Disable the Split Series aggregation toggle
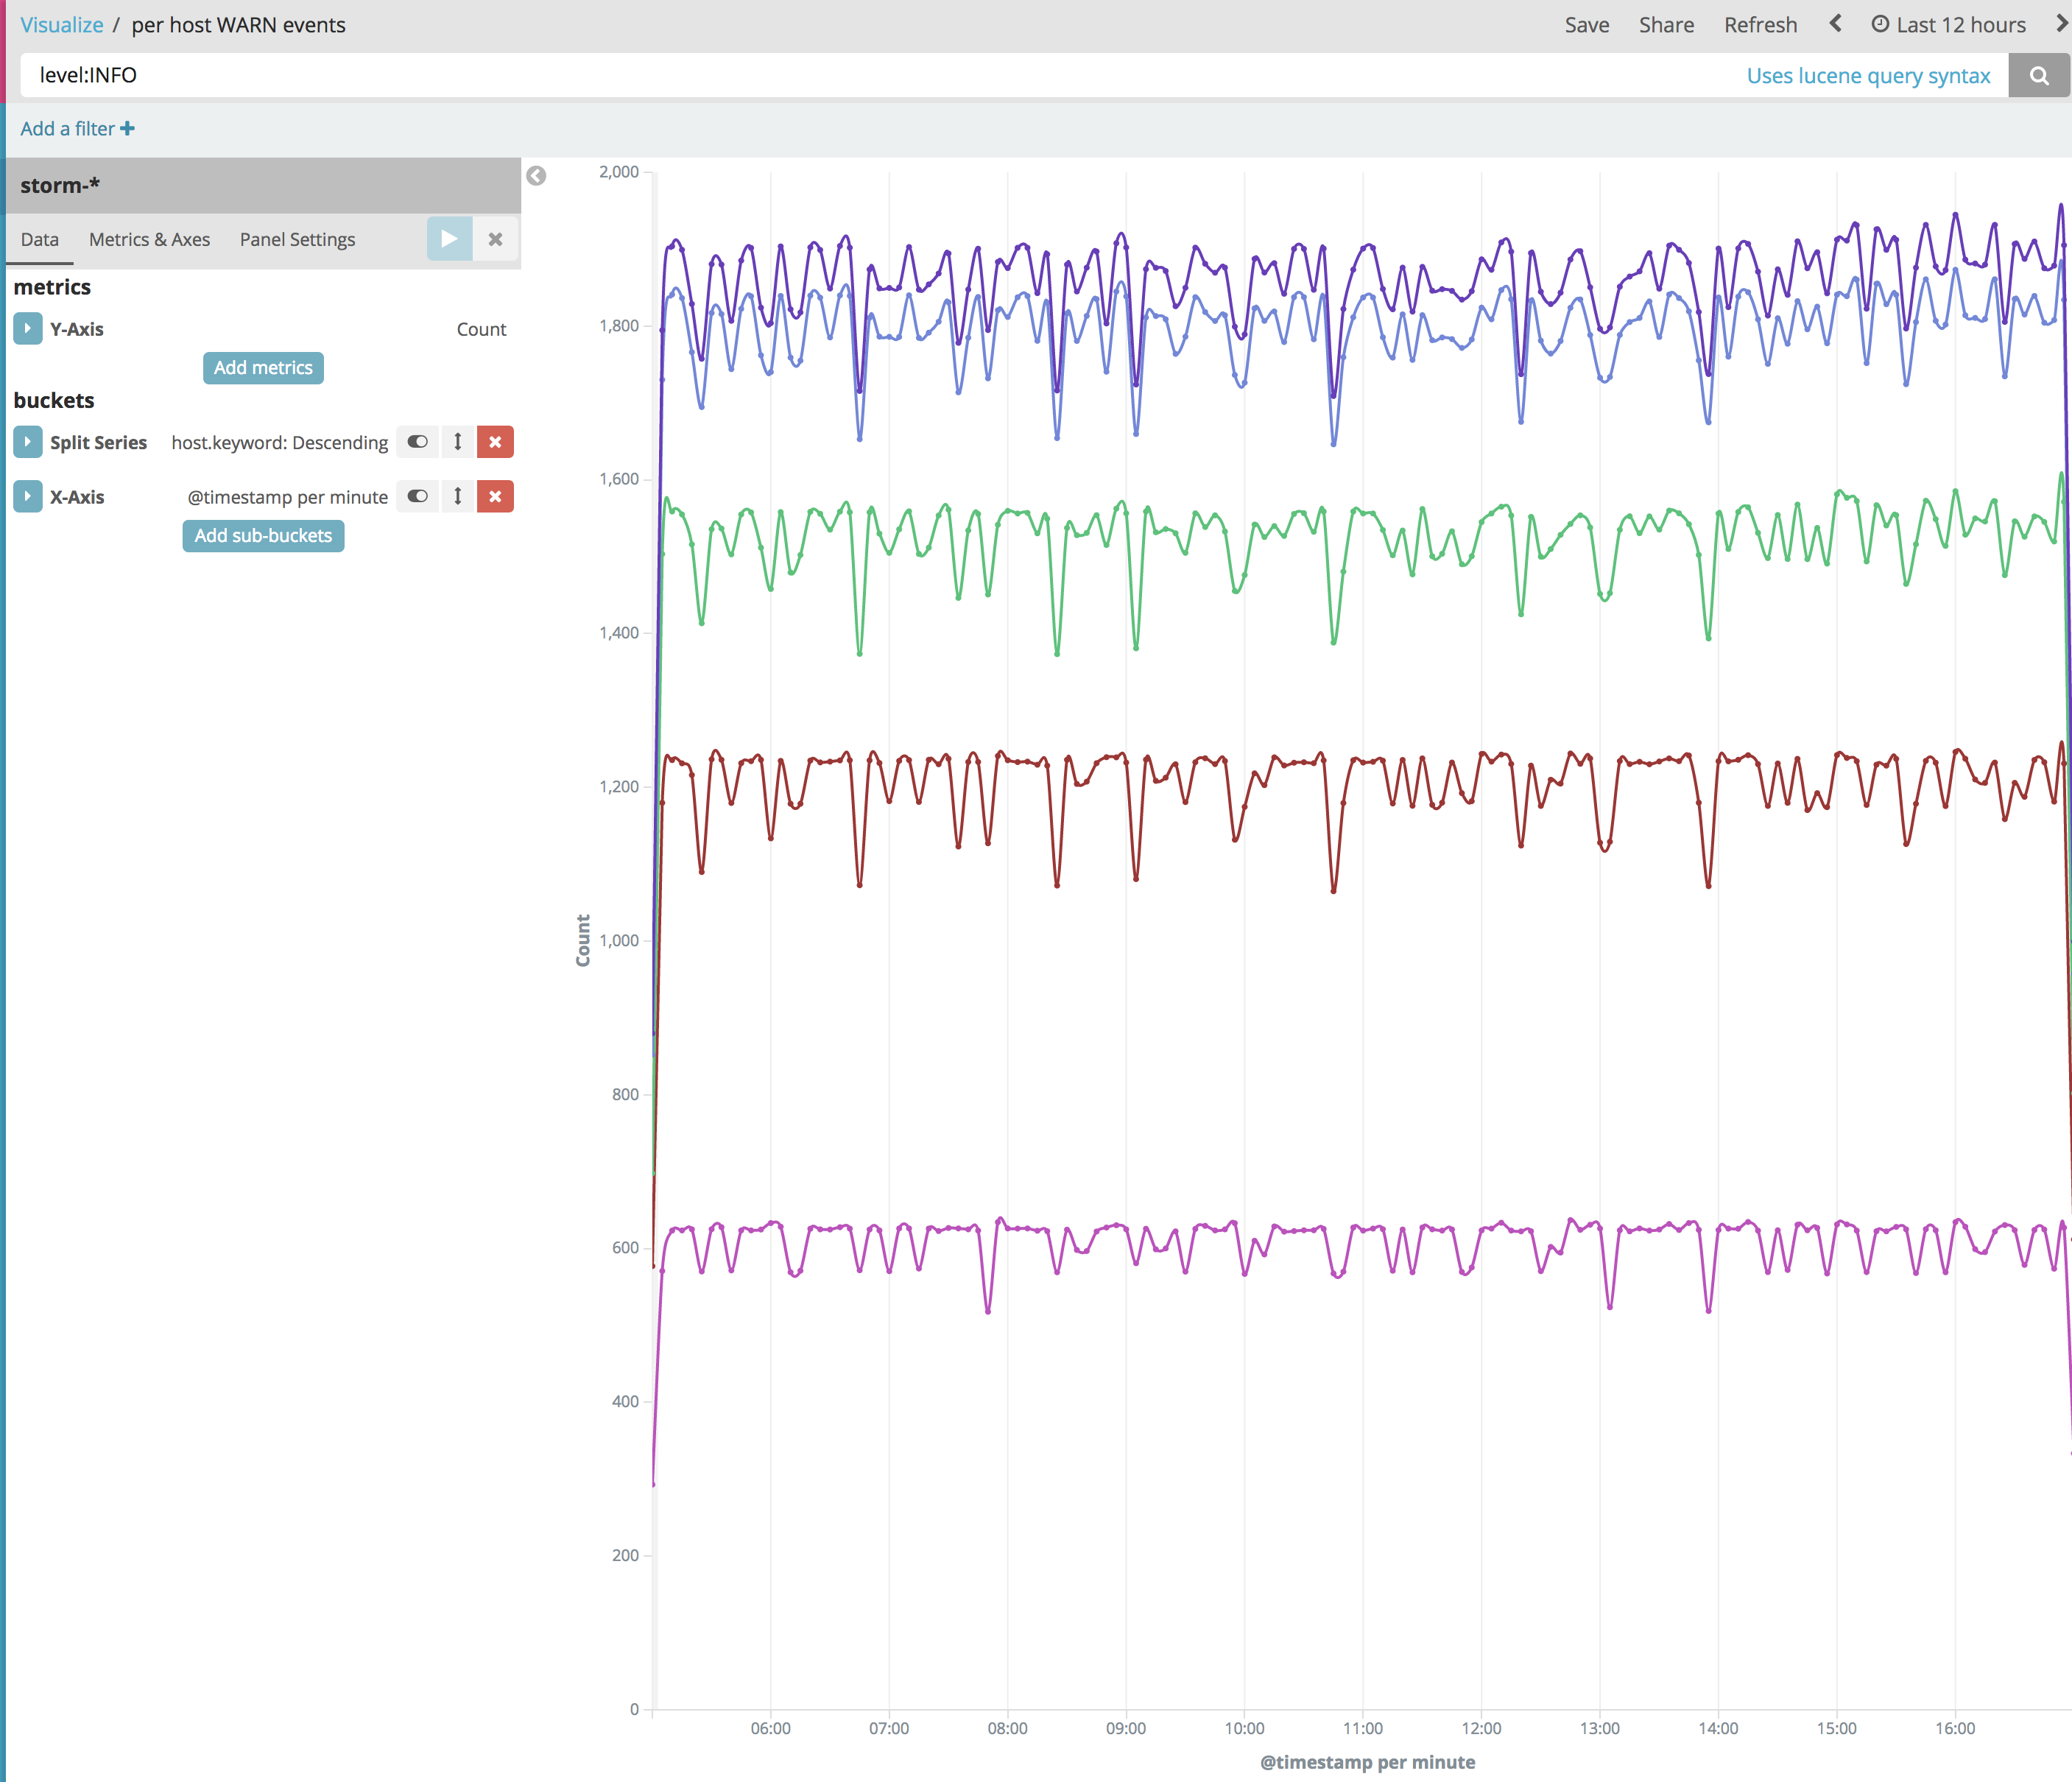 417,442
